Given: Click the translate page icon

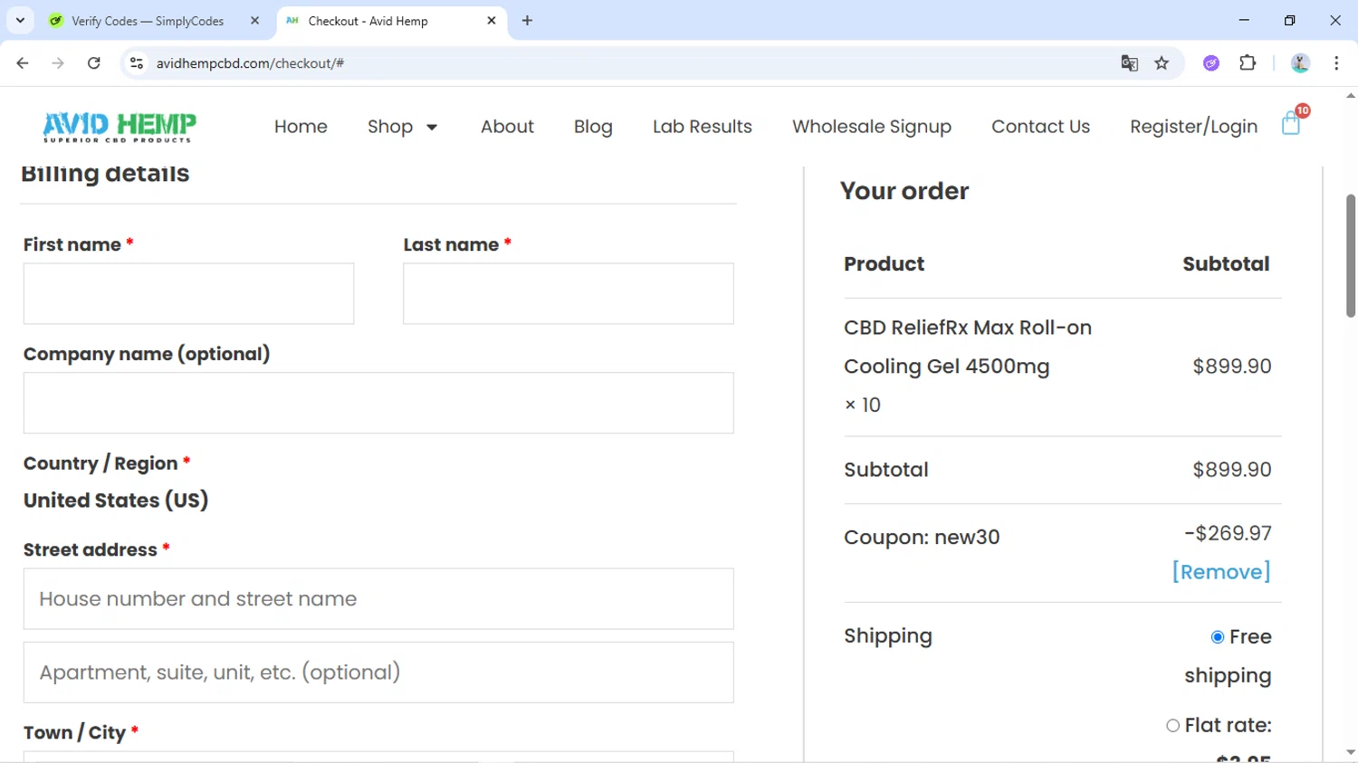Looking at the screenshot, I should coord(1129,63).
